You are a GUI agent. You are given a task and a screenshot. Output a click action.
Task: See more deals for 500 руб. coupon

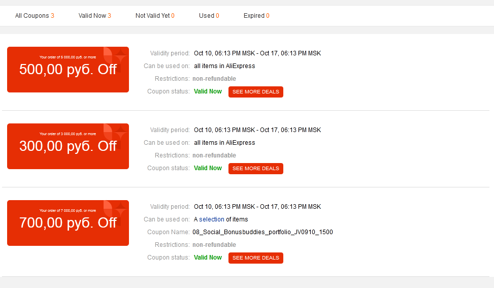pyautogui.click(x=256, y=92)
